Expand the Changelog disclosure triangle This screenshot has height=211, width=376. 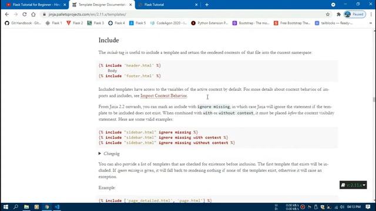pos(100,154)
